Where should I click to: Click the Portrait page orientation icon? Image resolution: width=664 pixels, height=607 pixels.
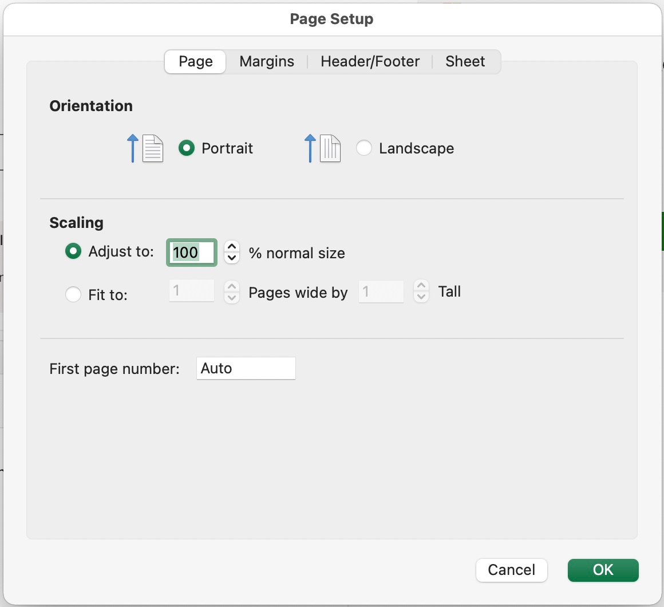click(x=145, y=148)
